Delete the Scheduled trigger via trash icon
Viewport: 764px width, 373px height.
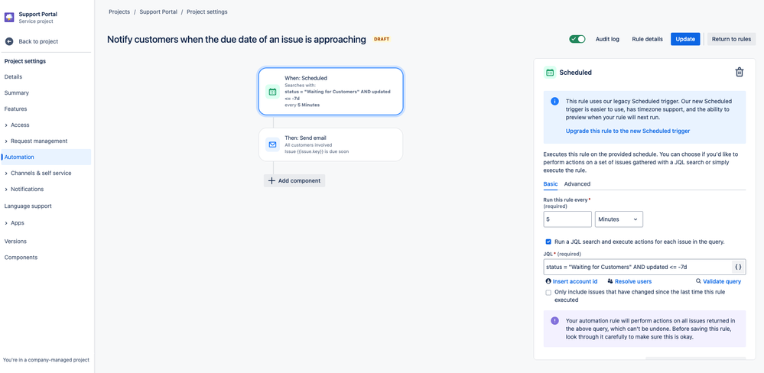pyautogui.click(x=740, y=72)
